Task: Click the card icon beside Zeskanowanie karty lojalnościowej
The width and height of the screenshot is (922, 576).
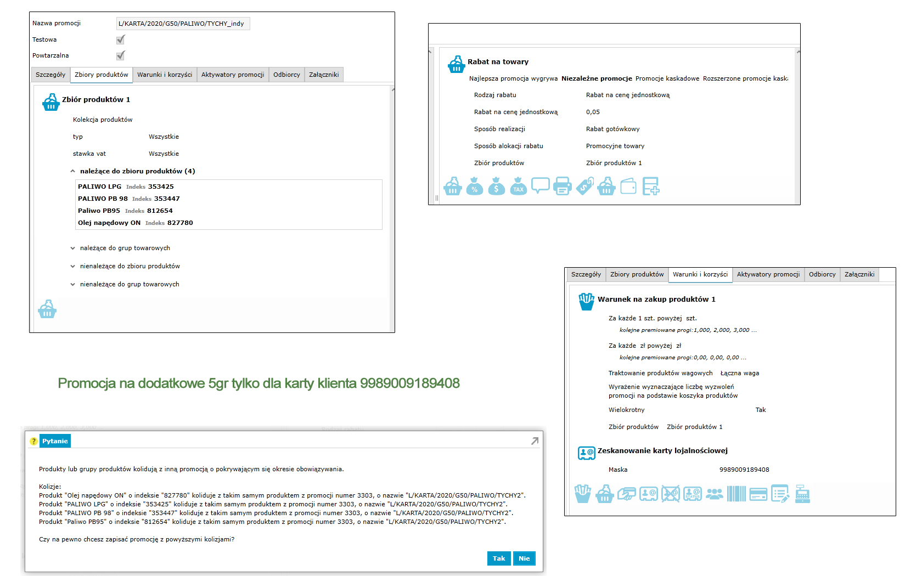Action: pos(587,453)
